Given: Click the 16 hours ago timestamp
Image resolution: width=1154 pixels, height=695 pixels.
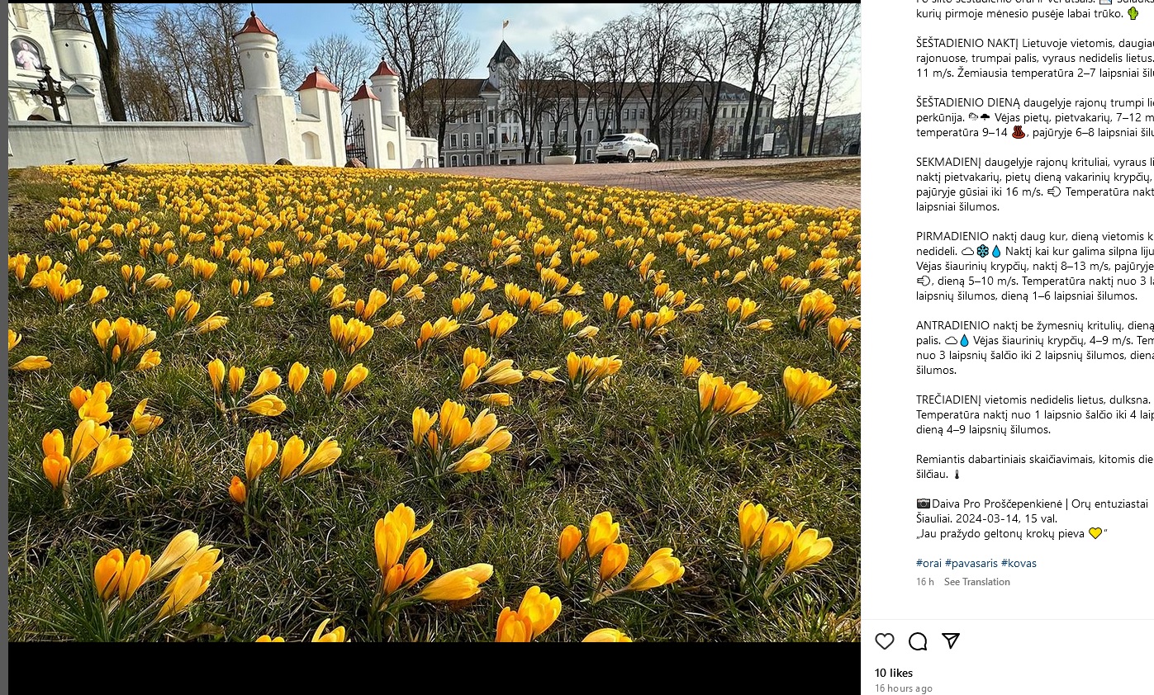Looking at the screenshot, I should pos(904,688).
